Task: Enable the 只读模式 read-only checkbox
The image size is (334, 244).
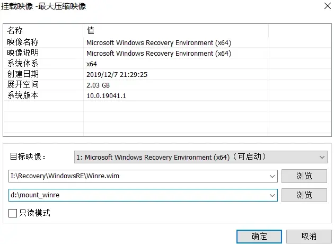Action: 13,213
